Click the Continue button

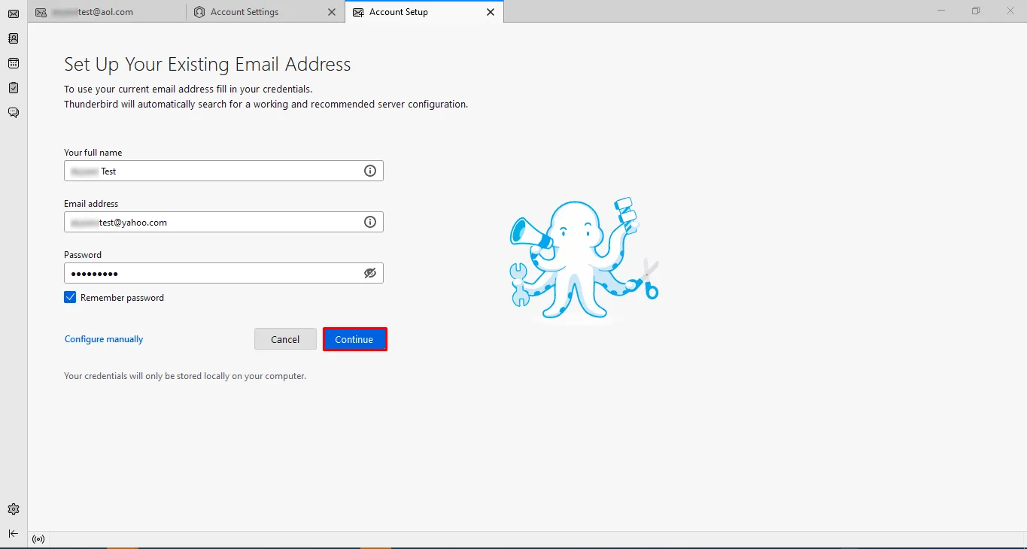pyautogui.click(x=354, y=339)
